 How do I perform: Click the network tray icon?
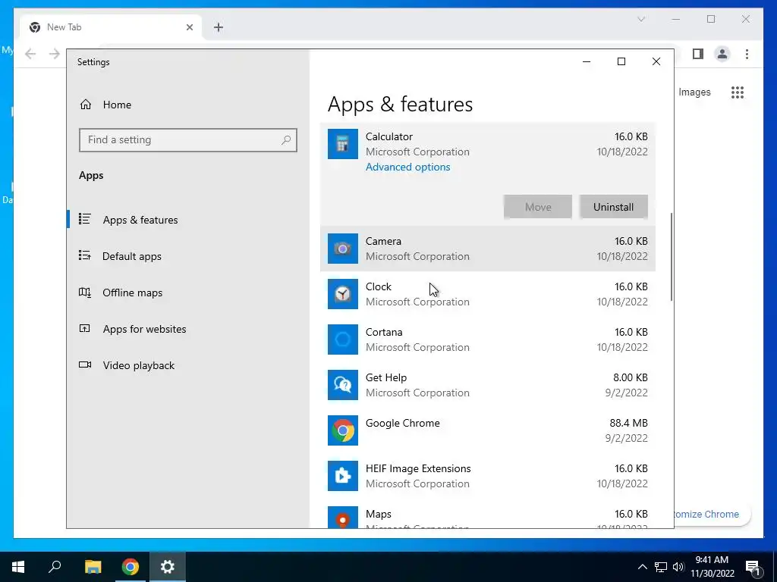click(661, 567)
